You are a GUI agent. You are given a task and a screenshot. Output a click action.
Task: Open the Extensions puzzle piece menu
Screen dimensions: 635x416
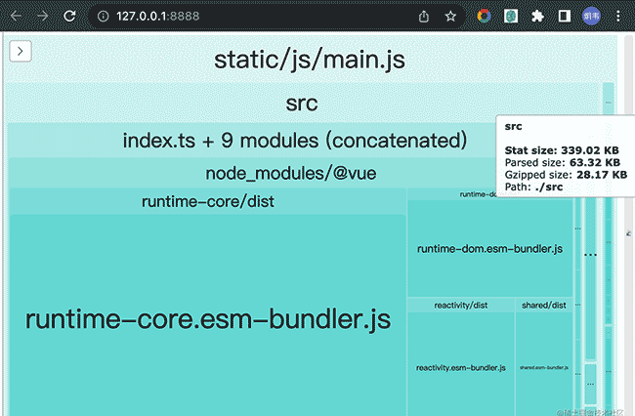coord(537,17)
